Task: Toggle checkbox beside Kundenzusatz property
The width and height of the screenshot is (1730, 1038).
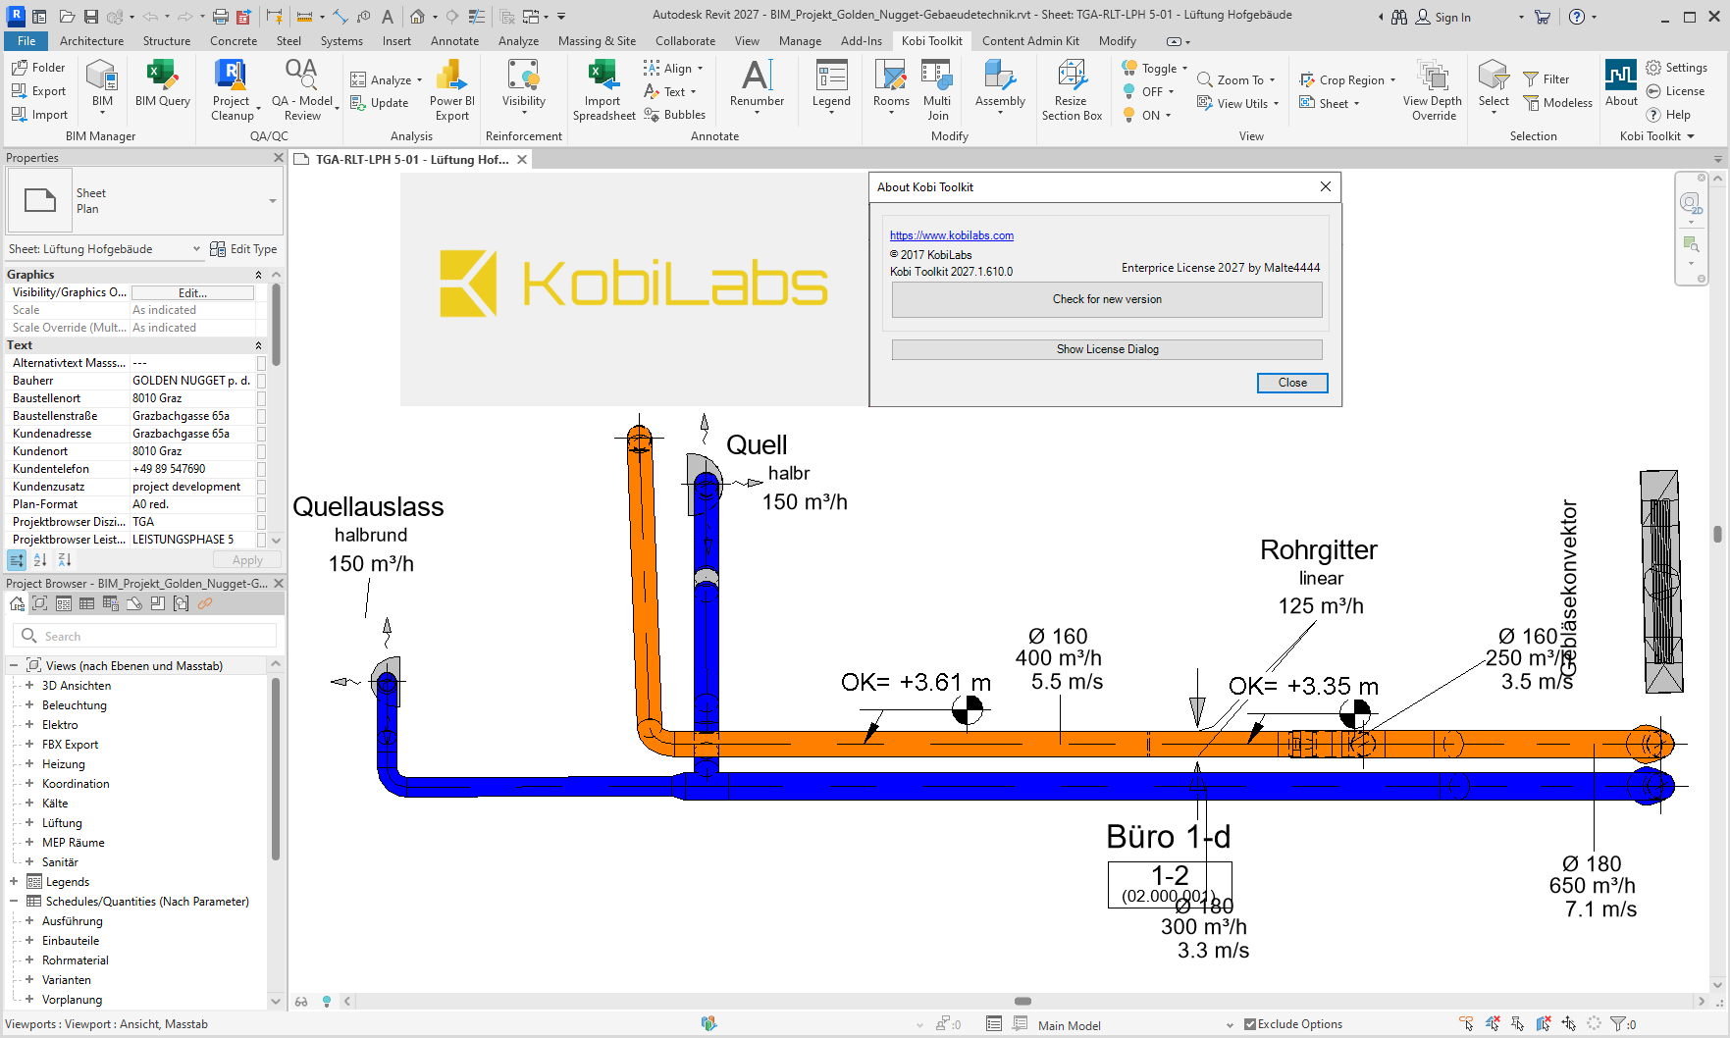Action: [x=261, y=487]
